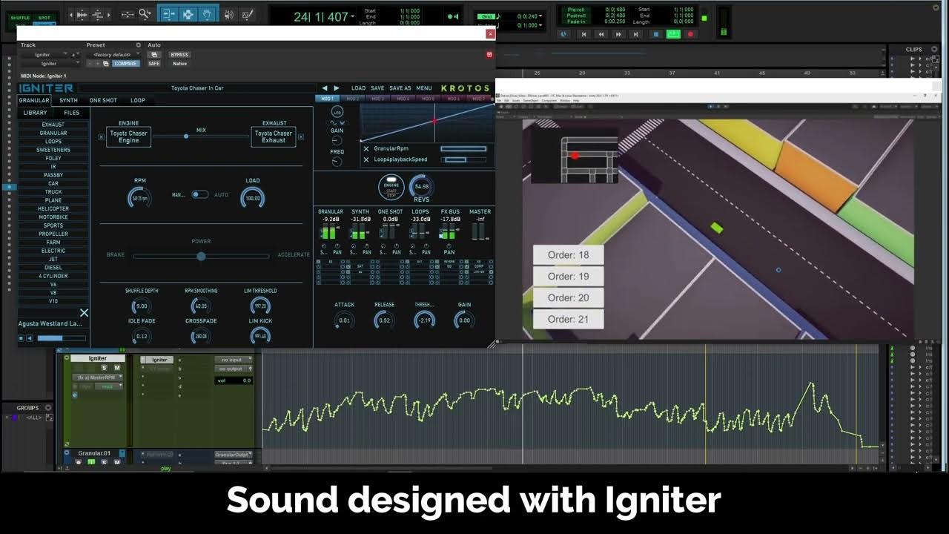The height and width of the screenshot is (534, 949).
Task: Click the previous preset arrow in Igniter
Action: coord(325,88)
